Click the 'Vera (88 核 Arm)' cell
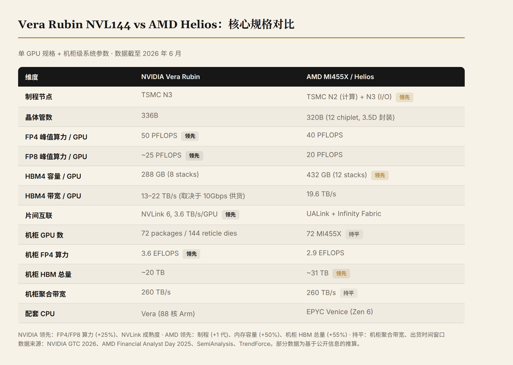Screen dimensions: 513x365 (168, 314)
